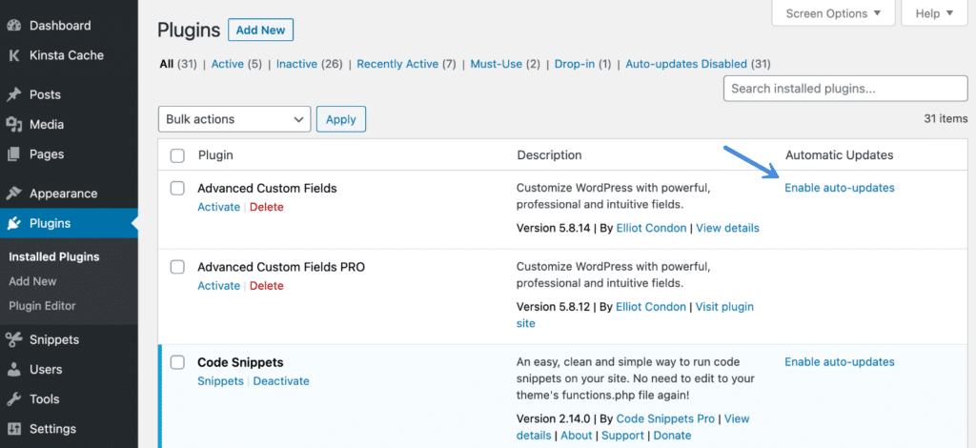Image resolution: width=976 pixels, height=448 pixels.
Task: Check the Advanced Custom Fields plugin checkbox
Action: click(177, 189)
